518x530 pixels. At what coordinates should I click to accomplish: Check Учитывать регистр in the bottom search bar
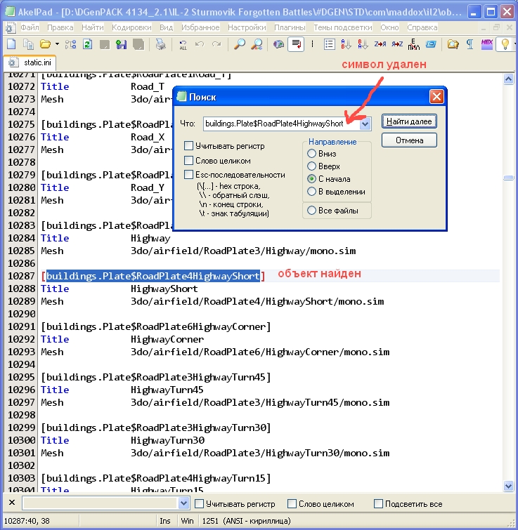pyautogui.click(x=200, y=503)
